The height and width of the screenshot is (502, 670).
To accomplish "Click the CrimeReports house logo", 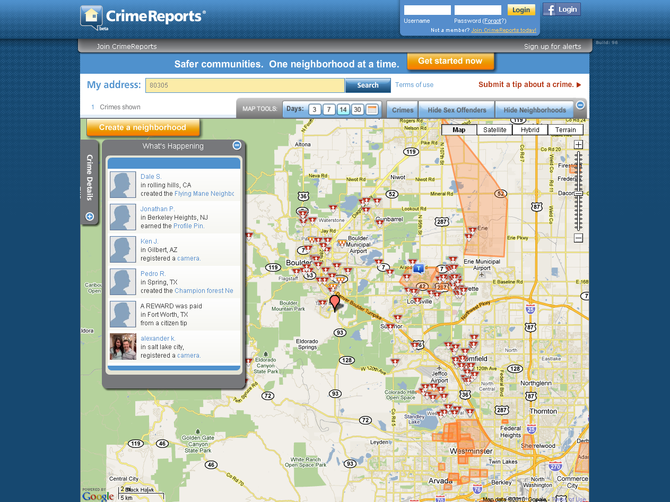I will pos(91,18).
